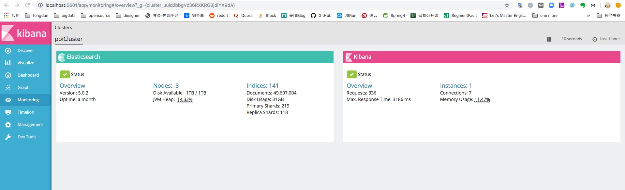Pause auto-refresh with the pause icon
The width and height of the screenshot is (625, 190).
pyautogui.click(x=549, y=39)
